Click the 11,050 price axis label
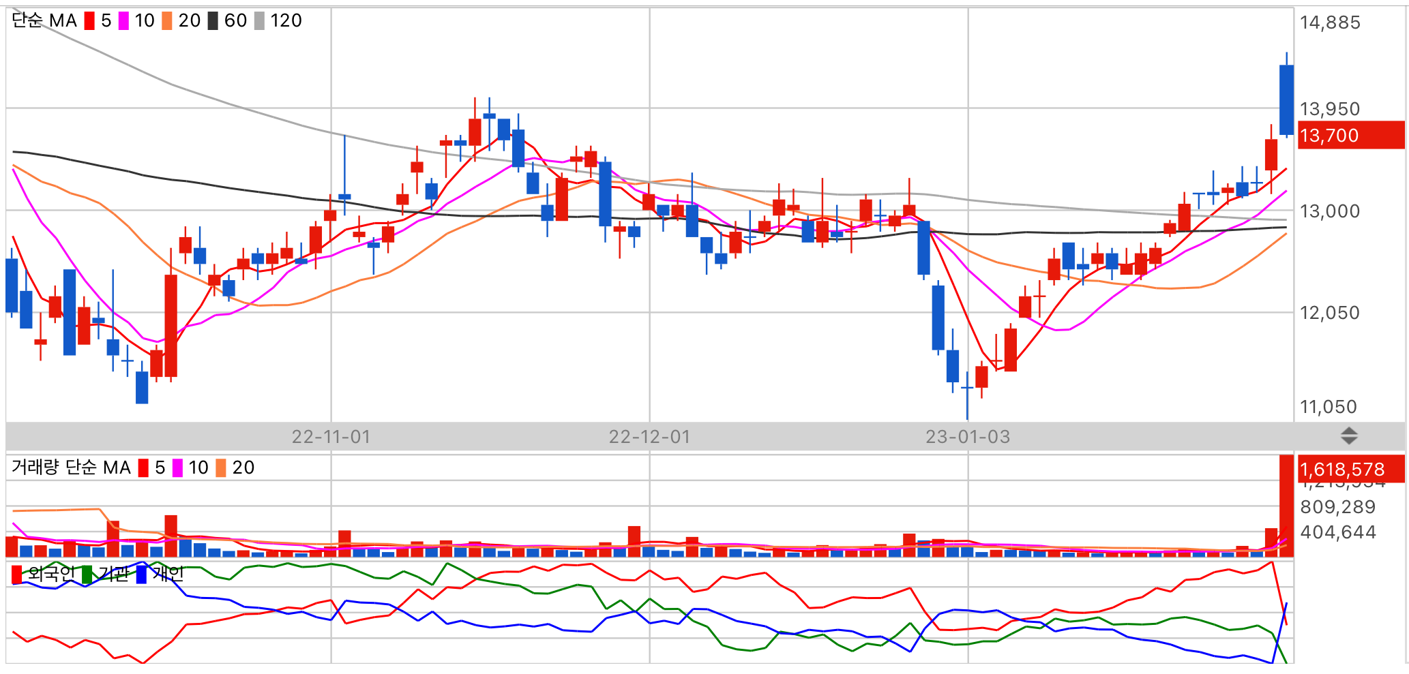The width and height of the screenshot is (1409, 674). tap(1329, 407)
